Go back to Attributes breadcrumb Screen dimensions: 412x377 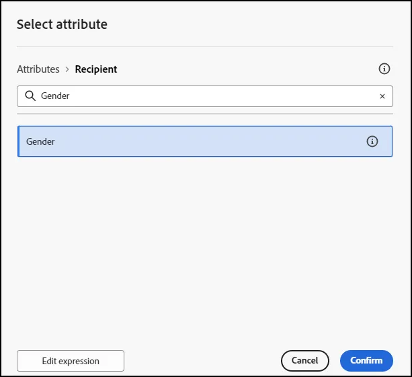38,69
